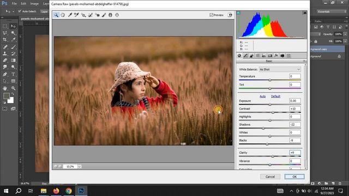Enable the Preview checkbox
This screenshot has height=196, width=349.
(211, 15)
